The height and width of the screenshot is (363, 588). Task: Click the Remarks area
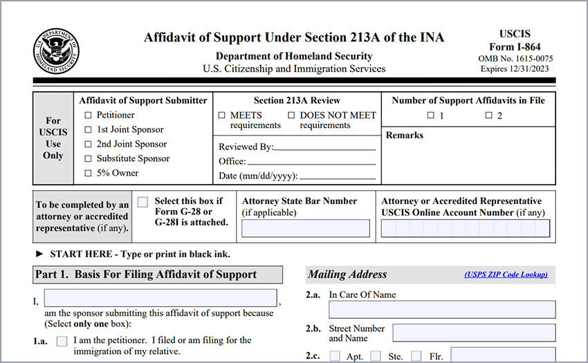click(x=468, y=156)
